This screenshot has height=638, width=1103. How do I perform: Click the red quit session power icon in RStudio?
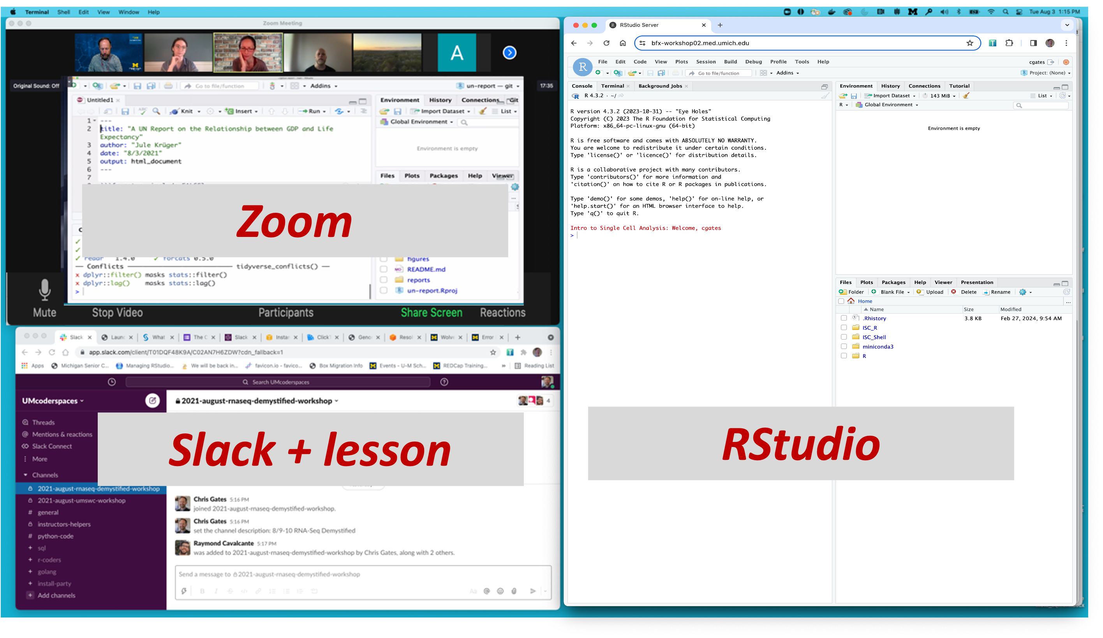click(x=1066, y=62)
